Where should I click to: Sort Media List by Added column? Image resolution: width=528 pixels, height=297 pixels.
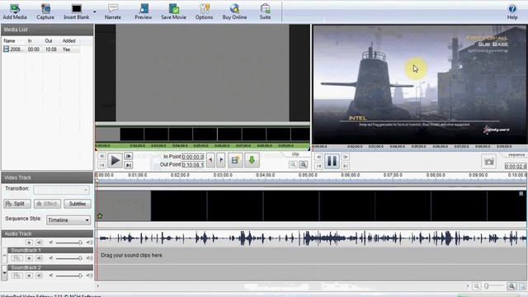[x=68, y=40]
